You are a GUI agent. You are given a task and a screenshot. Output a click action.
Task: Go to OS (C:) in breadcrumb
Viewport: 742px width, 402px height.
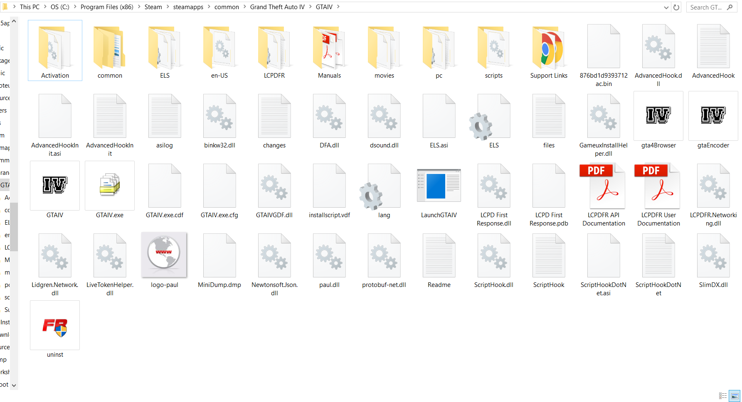(x=60, y=7)
